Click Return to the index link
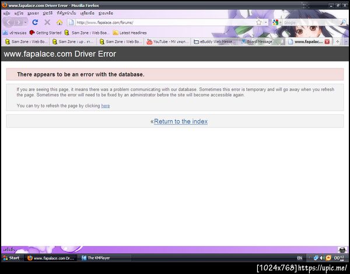350x274 pixels. (181, 122)
